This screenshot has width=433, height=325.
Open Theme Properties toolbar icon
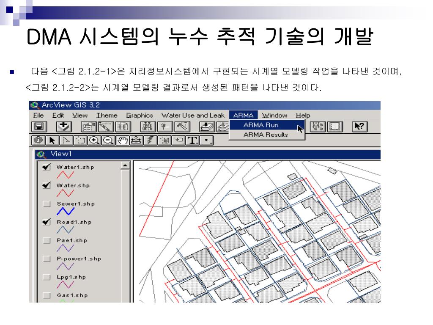pos(89,127)
